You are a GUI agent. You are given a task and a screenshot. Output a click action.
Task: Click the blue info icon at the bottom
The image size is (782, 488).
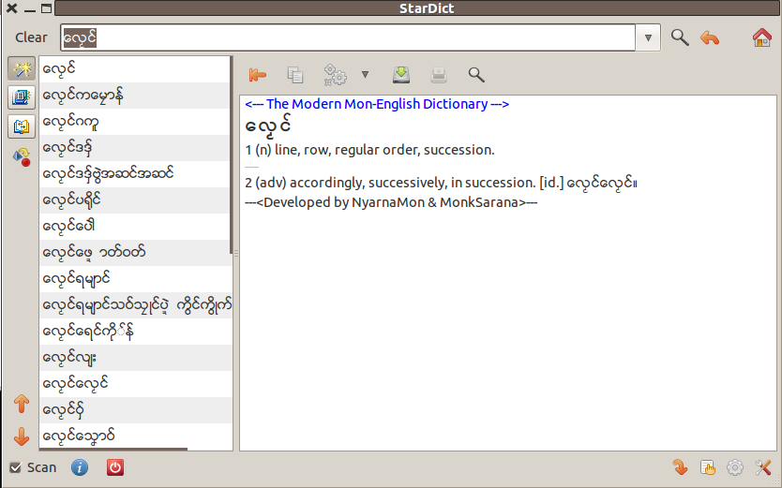(80, 467)
